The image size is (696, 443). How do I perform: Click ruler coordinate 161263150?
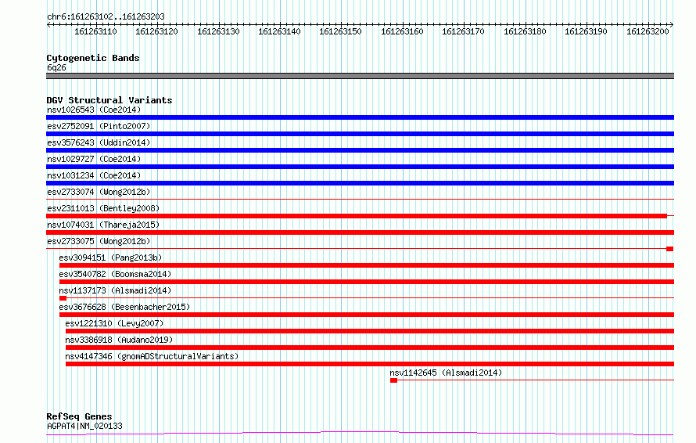coord(340,31)
